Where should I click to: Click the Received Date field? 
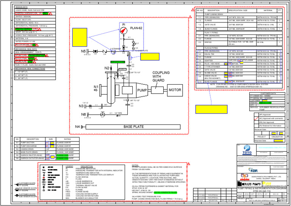coord(269,130)
